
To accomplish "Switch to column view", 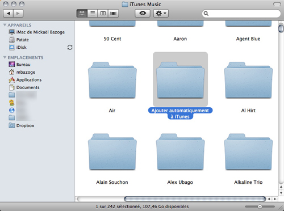I will point(103,13).
